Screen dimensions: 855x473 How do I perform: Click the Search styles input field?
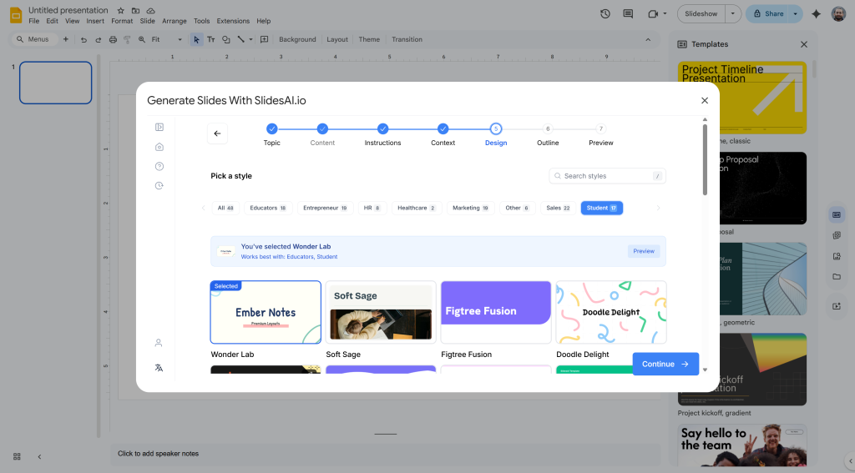pyautogui.click(x=608, y=176)
